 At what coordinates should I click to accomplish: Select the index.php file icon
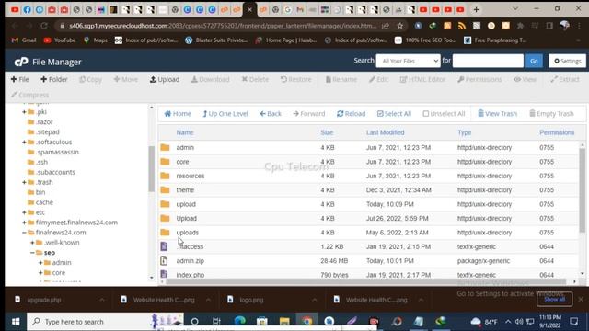(164, 274)
